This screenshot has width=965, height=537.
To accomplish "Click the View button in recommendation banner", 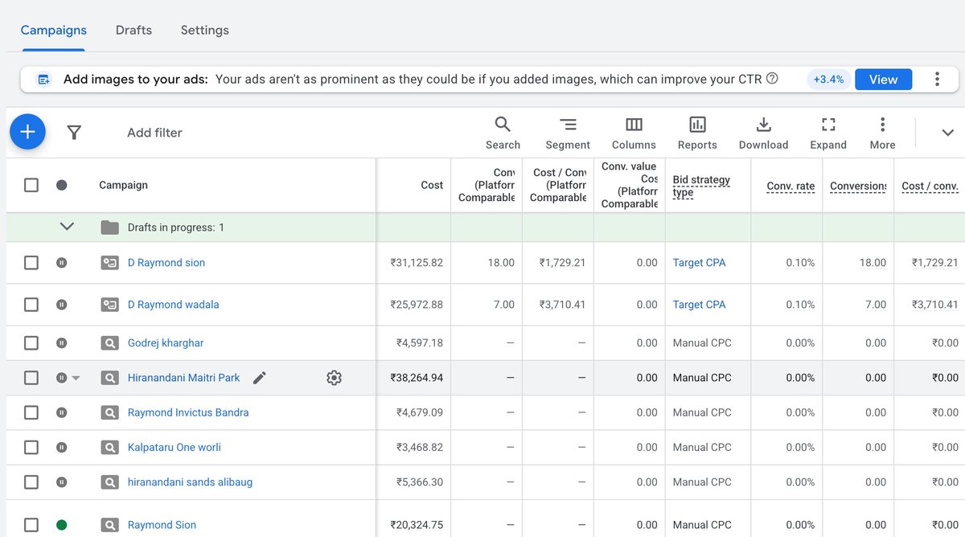I will (x=883, y=79).
